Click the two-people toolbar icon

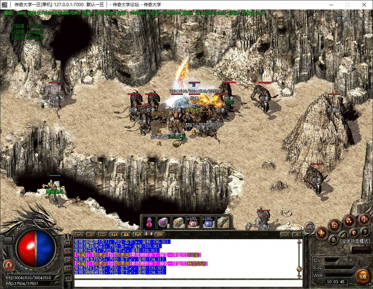coord(126,234)
